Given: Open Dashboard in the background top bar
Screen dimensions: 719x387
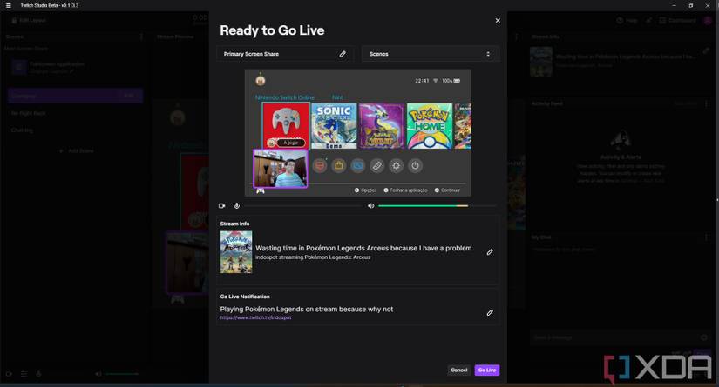Looking at the screenshot, I should [678, 21].
